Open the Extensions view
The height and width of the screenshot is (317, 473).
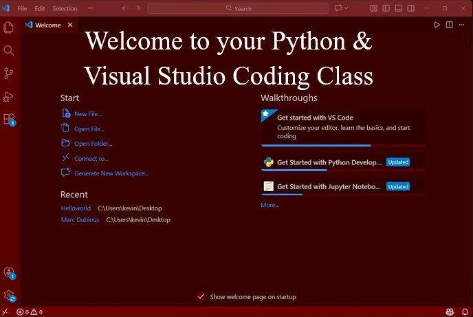pos(9,120)
